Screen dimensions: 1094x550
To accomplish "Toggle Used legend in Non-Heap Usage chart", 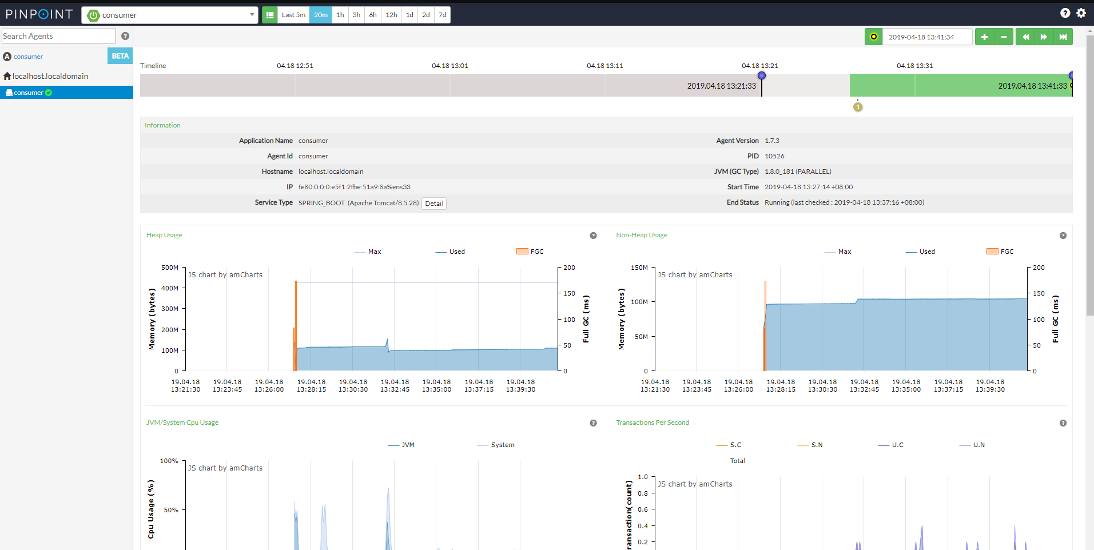I will coord(920,252).
